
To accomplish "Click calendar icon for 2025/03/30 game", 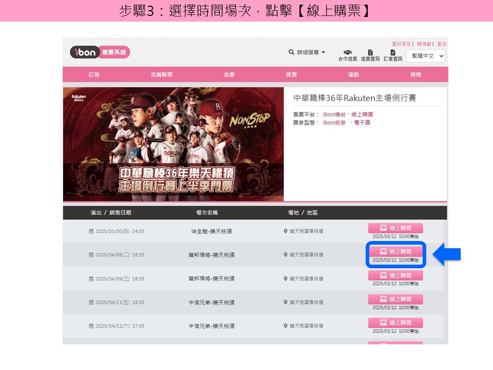I will point(91,231).
